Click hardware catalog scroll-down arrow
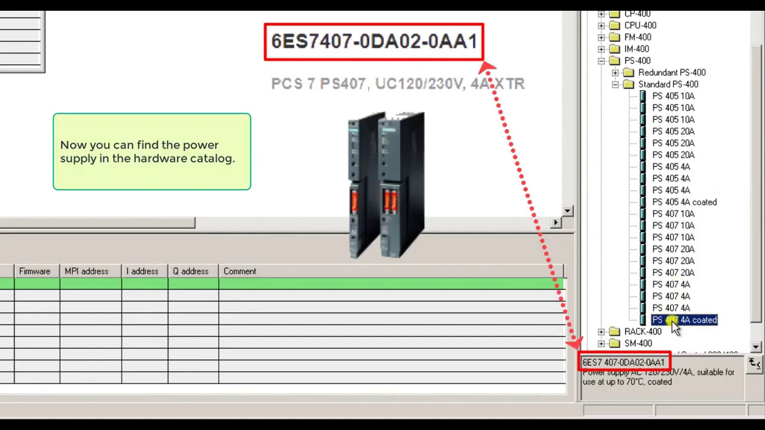The height and width of the screenshot is (430, 765). click(x=756, y=347)
